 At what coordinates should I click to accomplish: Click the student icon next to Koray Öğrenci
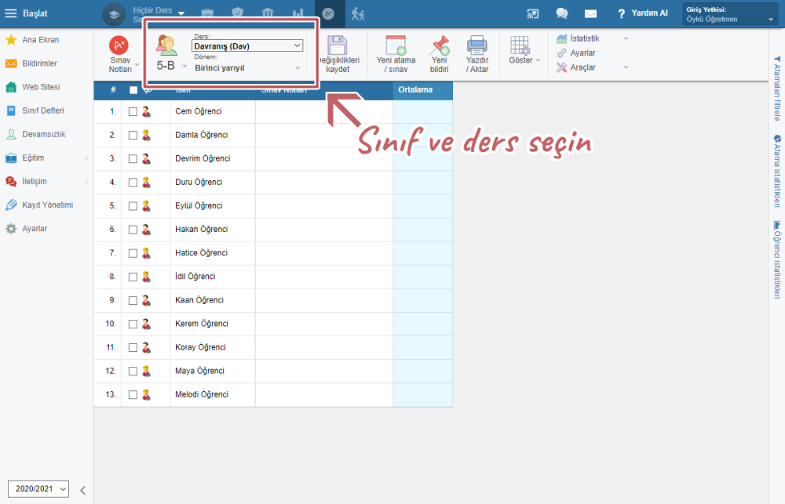pos(146,347)
